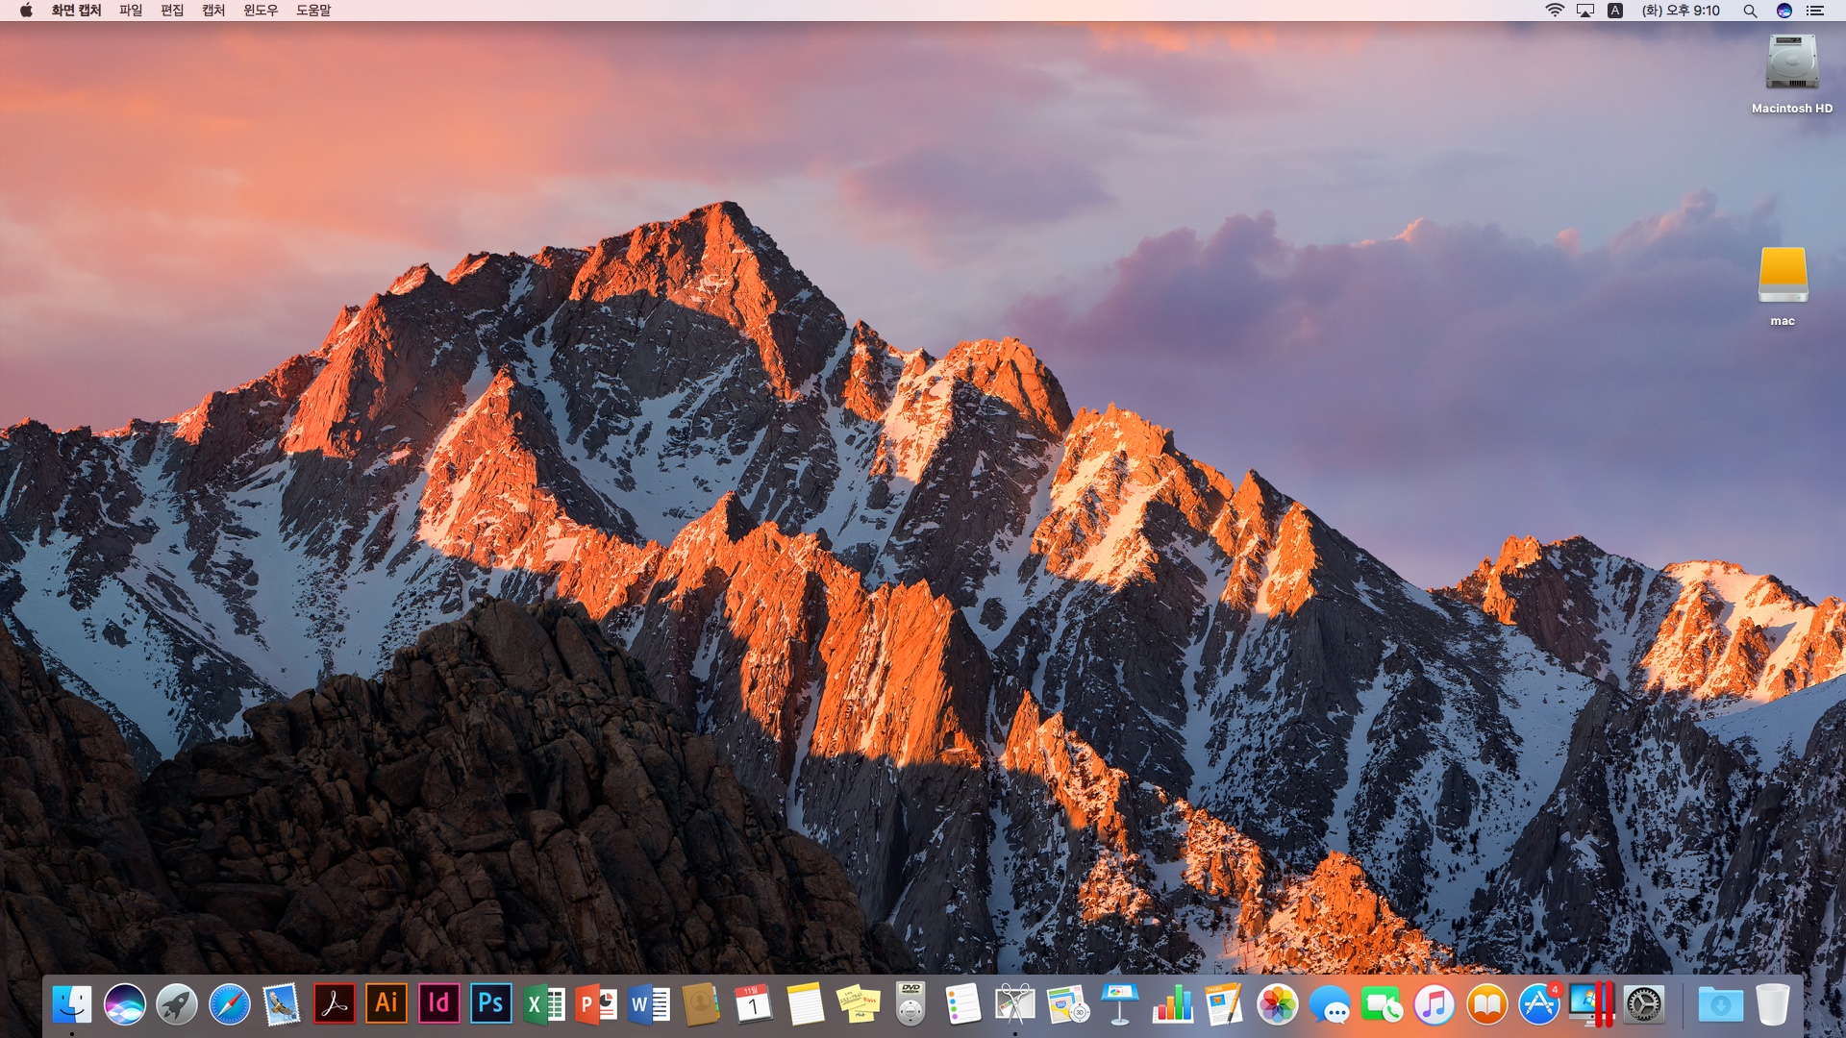1846x1038 pixels.
Task: Launch Adobe Illustrator in the dock
Action: pyautogui.click(x=387, y=1004)
